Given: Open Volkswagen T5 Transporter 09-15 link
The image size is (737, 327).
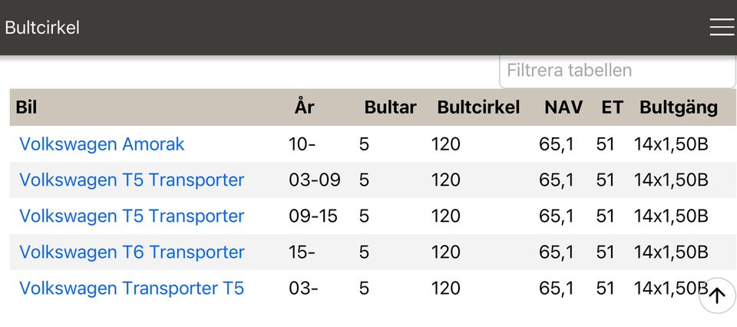Looking at the screenshot, I should click(131, 216).
